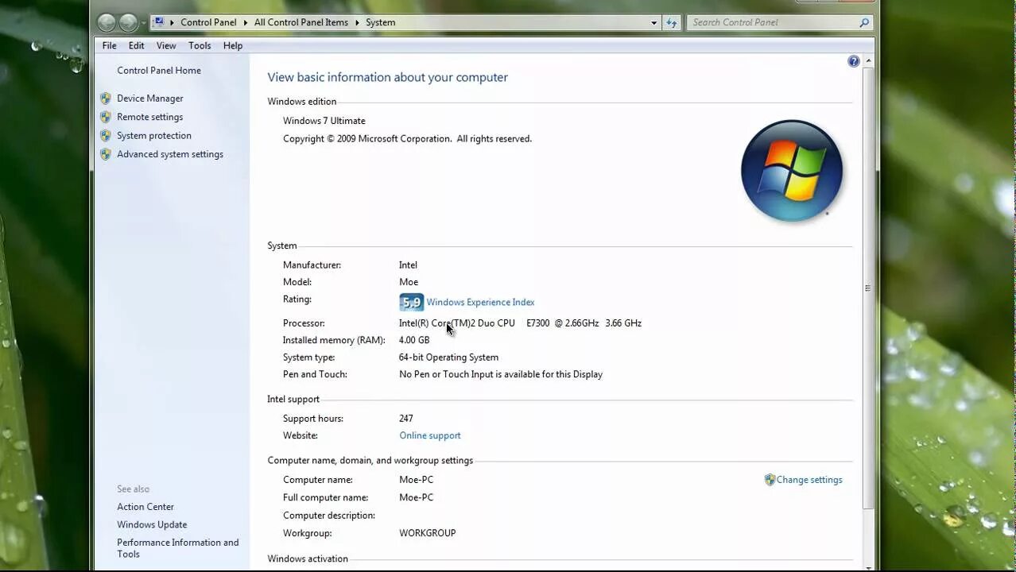Click the page heading View basic information
The image size is (1016, 572).
click(387, 77)
